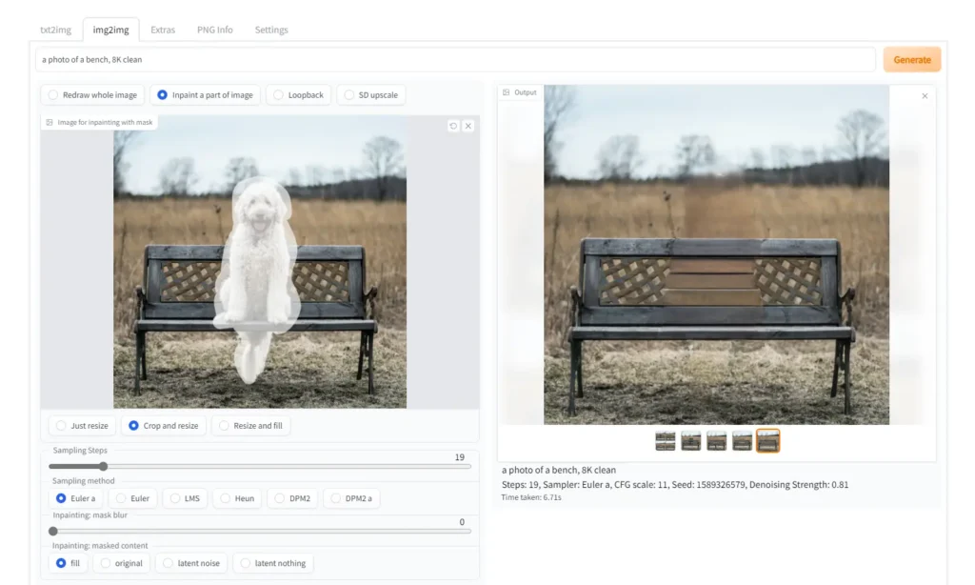Open the grid thumbnail in the output gallery
This screenshot has width=975, height=585.
666,440
